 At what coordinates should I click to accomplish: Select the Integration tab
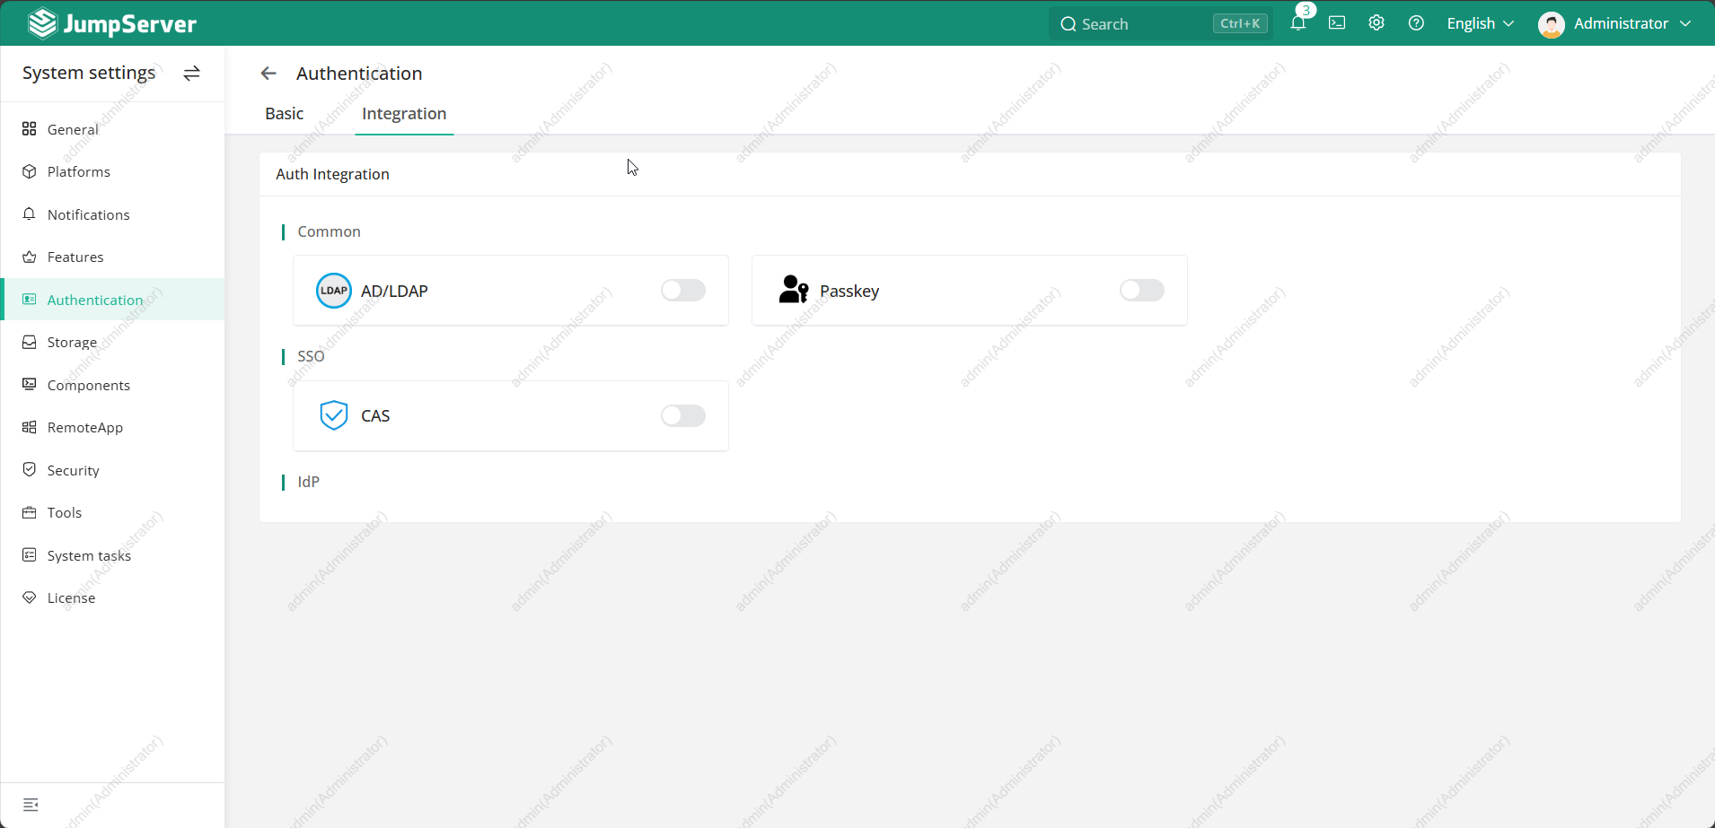click(404, 114)
